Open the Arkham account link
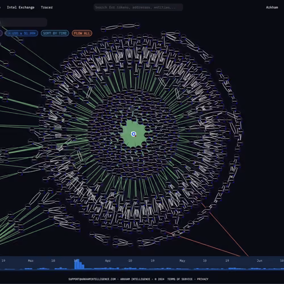284x284 pixels. 272,7
